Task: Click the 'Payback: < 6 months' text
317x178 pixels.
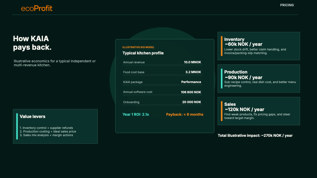Action: (x=184, y=114)
